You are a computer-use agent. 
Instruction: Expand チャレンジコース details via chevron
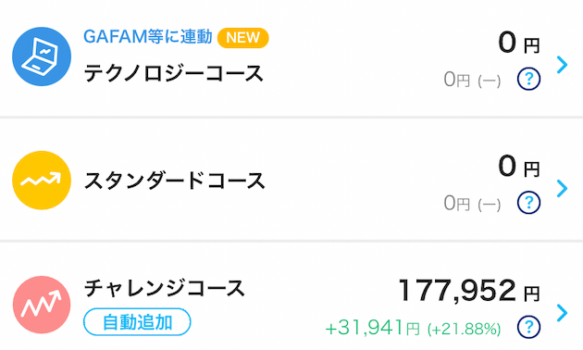(x=563, y=313)
